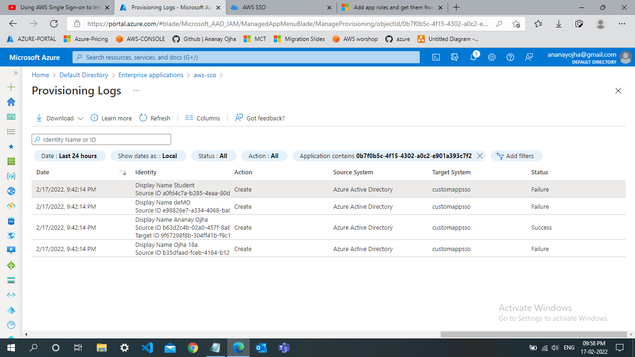Go to Home icon in left sidebar

click(11, 102)
